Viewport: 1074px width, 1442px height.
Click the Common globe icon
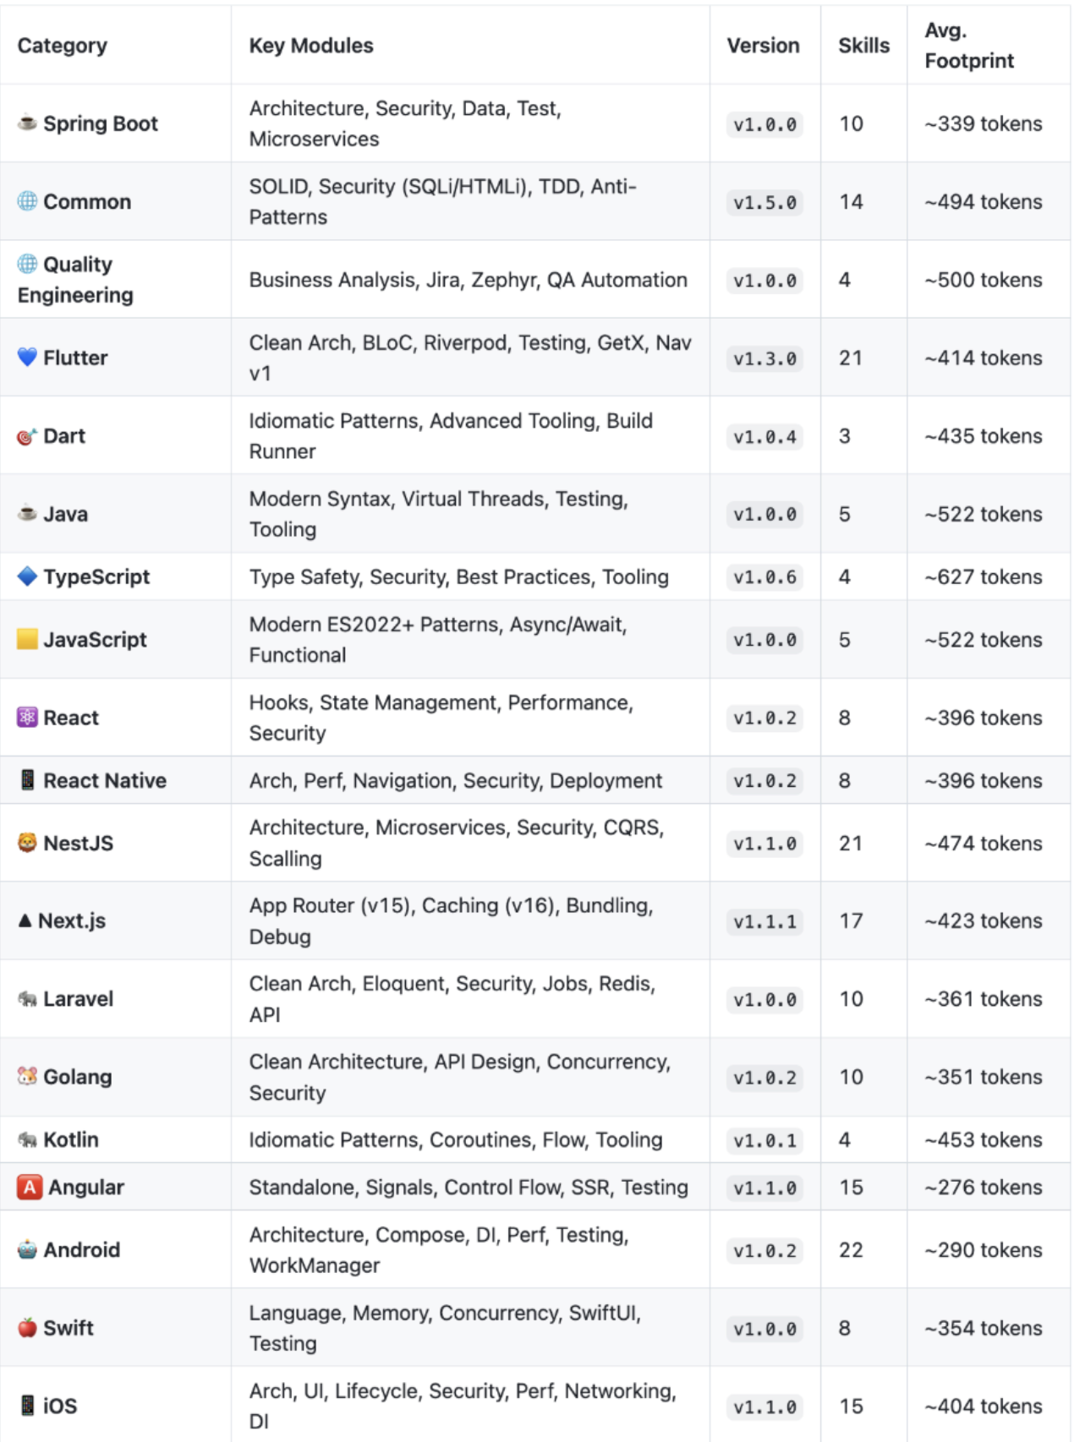click(x=27, y=201)
